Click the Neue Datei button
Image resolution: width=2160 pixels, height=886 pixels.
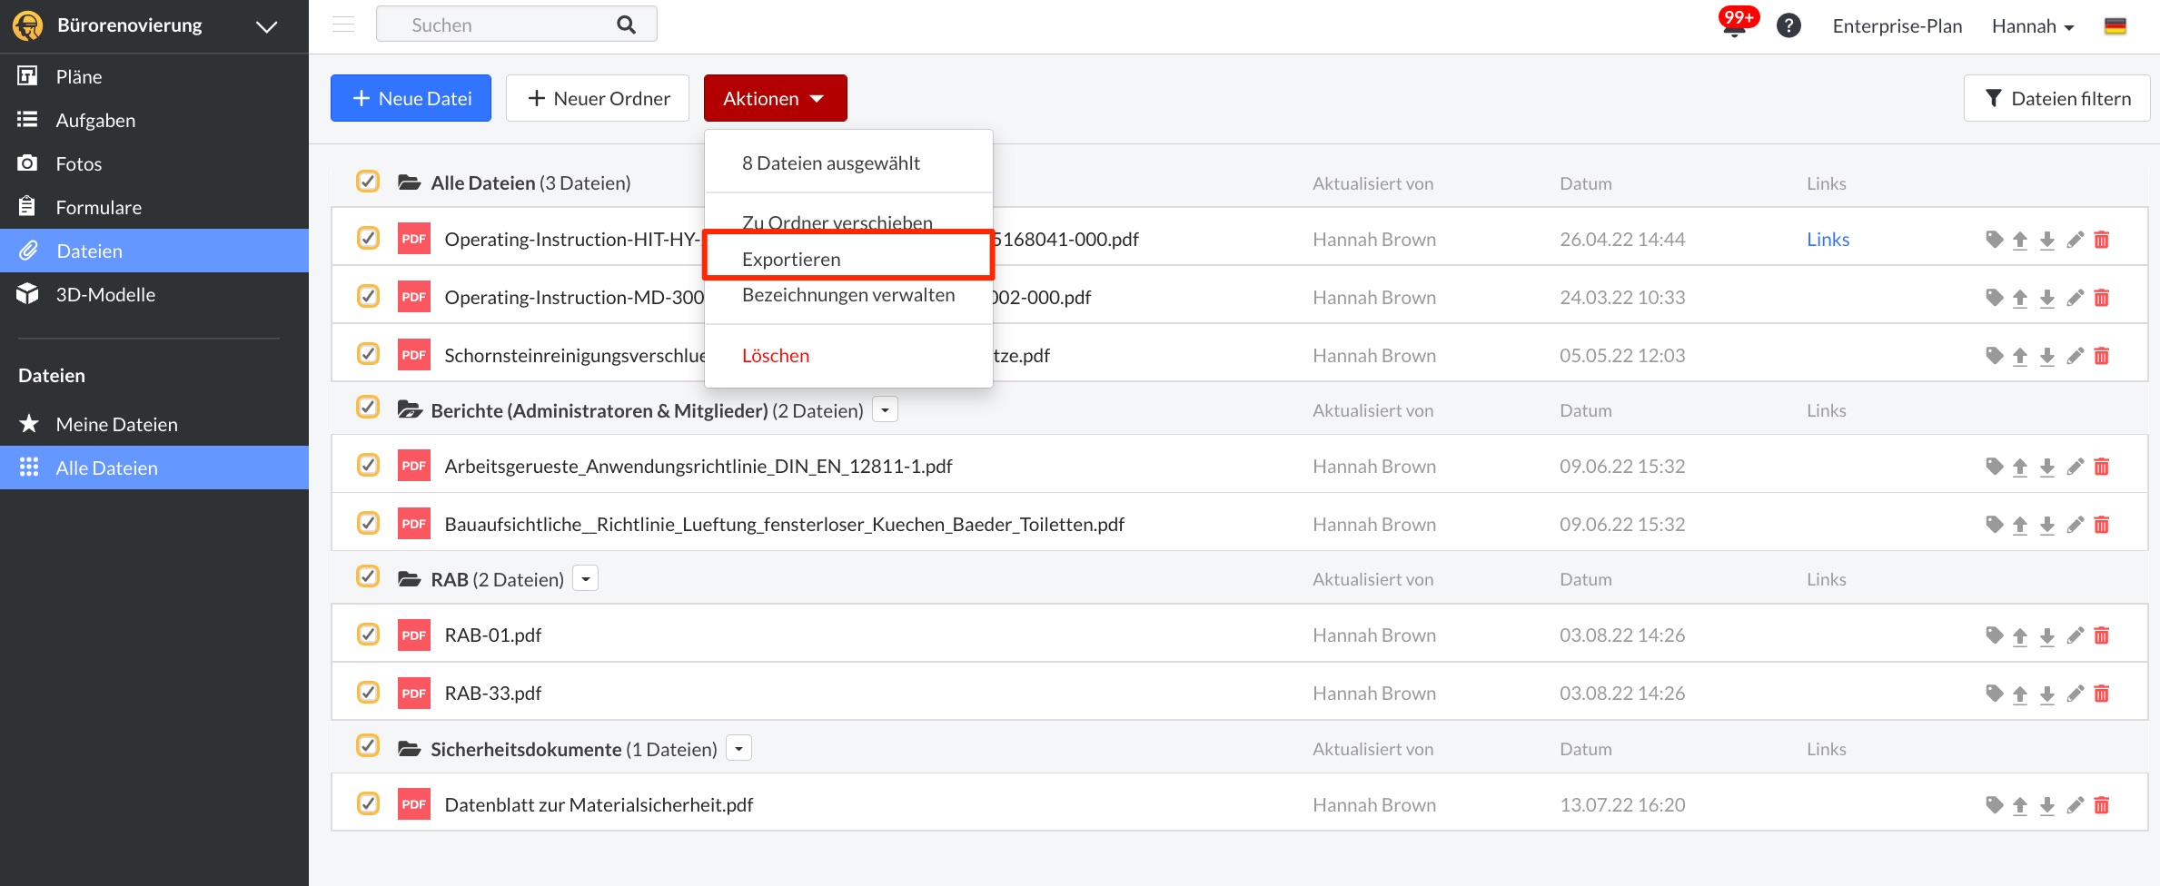click(411, 98)
